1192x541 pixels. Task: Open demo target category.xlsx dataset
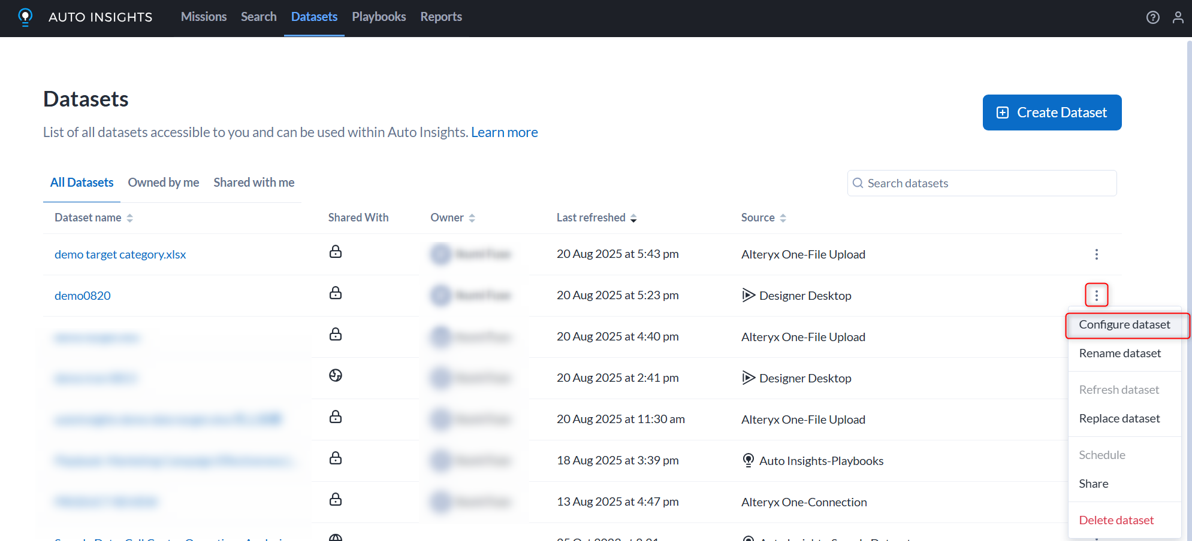coord(120,254)
